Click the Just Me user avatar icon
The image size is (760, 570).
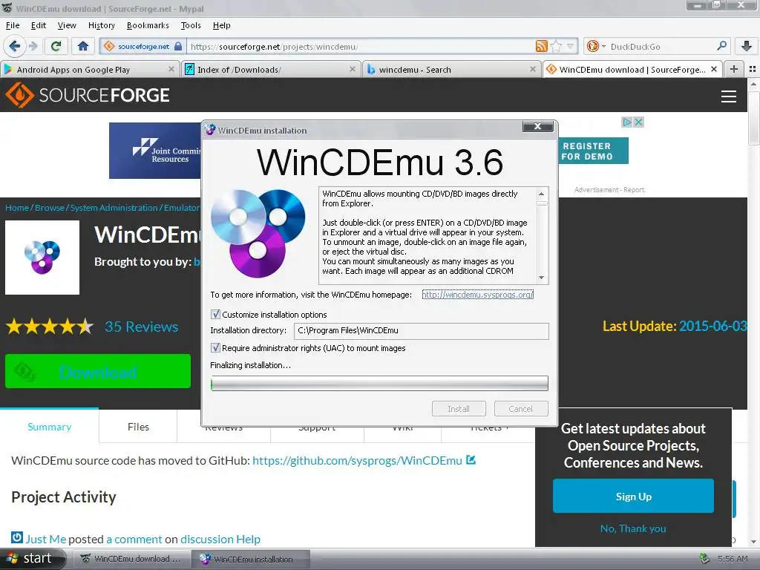tap(17, 537)
